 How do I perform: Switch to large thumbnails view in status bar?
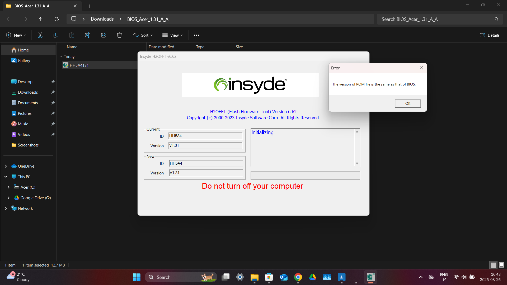(x=501, y=265)
